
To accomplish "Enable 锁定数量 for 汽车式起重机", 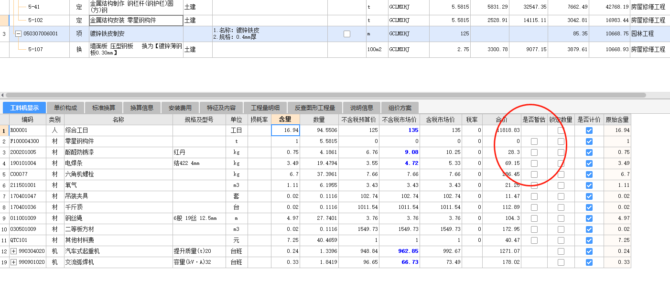I will click(x=561, y=251).
